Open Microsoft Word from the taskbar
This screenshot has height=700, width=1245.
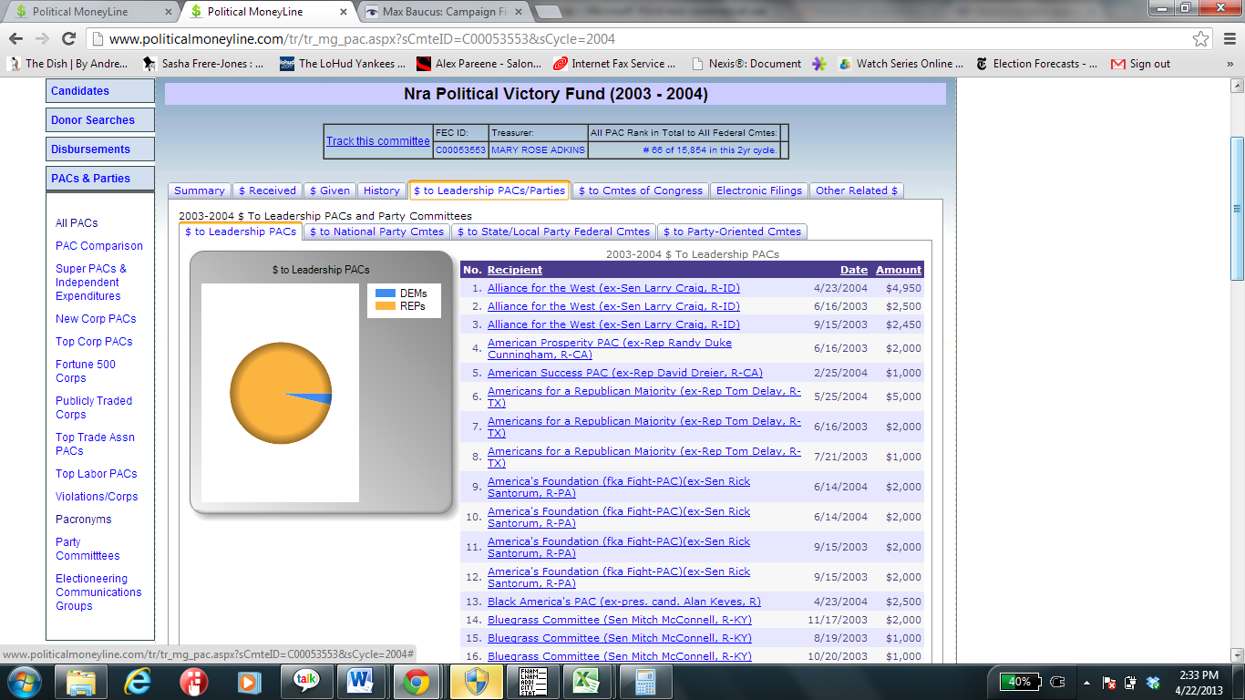(360, 681)
